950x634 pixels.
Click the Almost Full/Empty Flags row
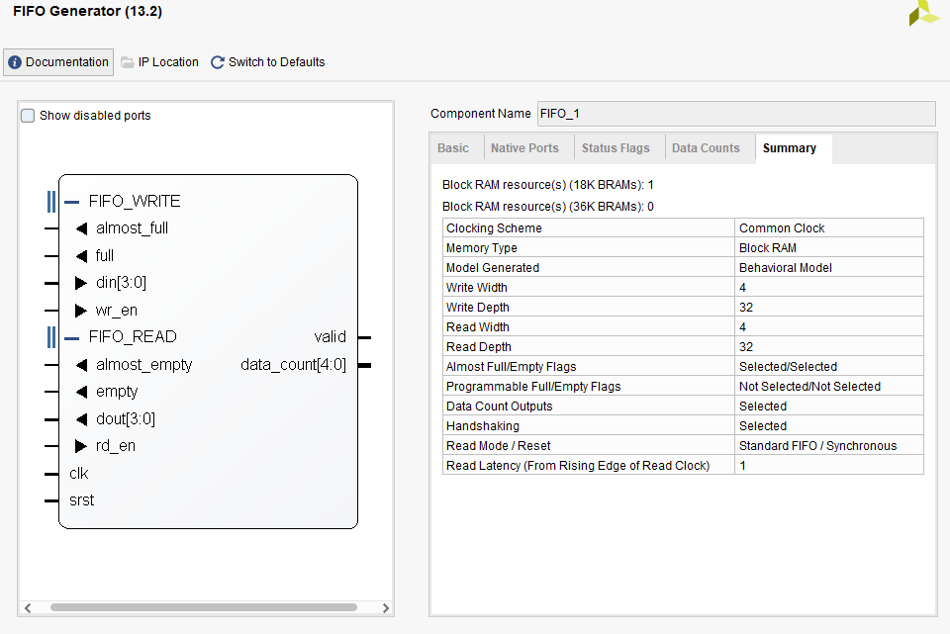(x=683, y=367)
